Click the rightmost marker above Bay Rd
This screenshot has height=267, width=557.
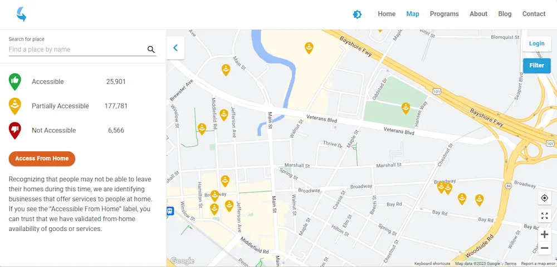pyautogui.click(x=479, y=200)
